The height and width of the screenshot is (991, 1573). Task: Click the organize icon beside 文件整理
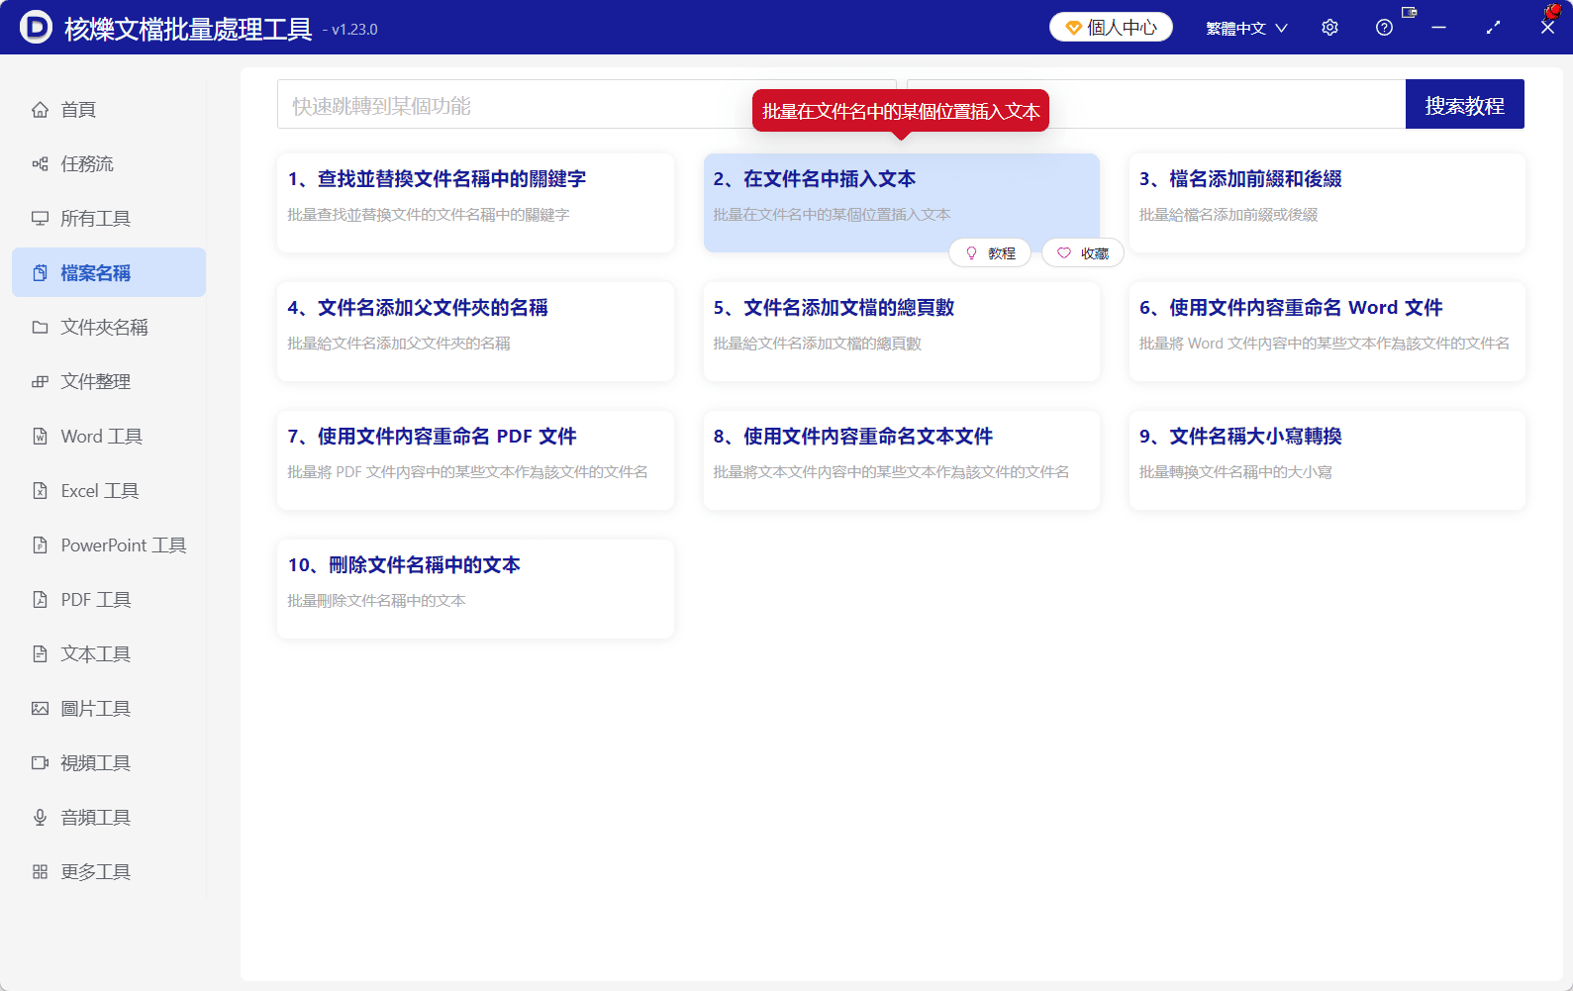point(40,382)
